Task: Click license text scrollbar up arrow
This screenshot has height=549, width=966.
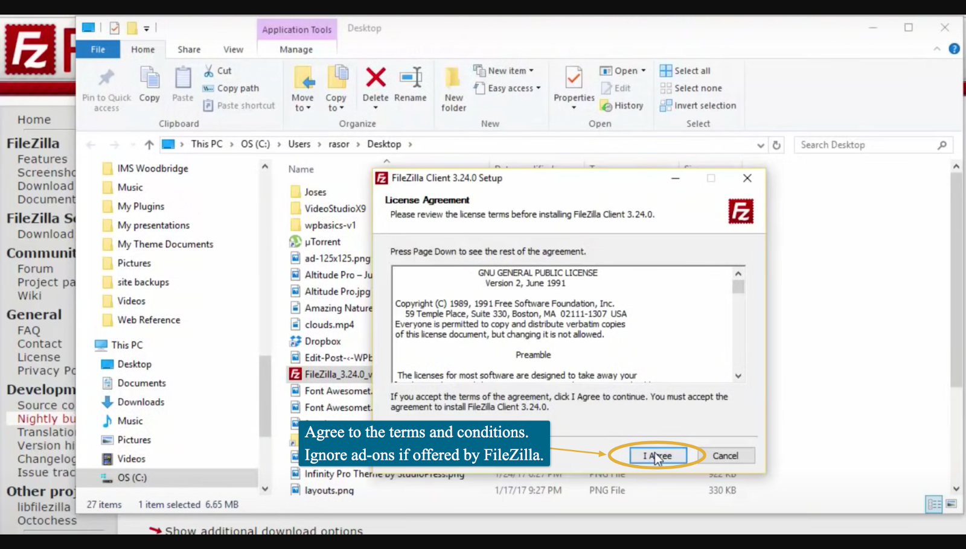Action: [738, 273]
